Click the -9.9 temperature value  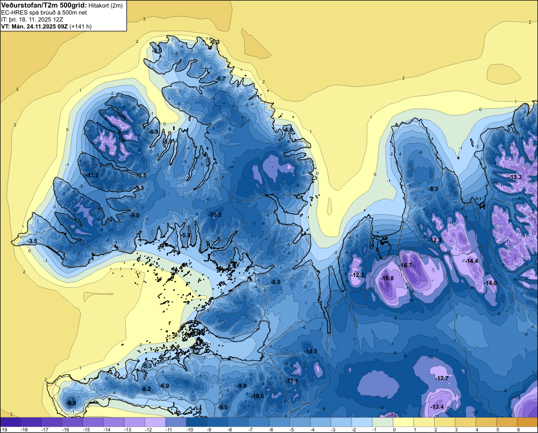tap(72, 403)
